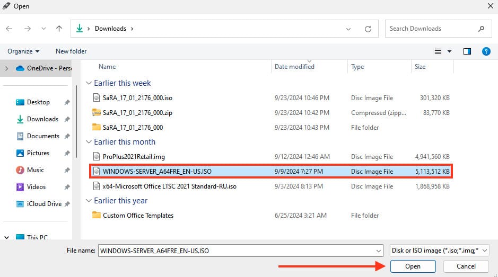
Task: Click the Cancel button
Action: pyautogui.click(x=466, y=266)
